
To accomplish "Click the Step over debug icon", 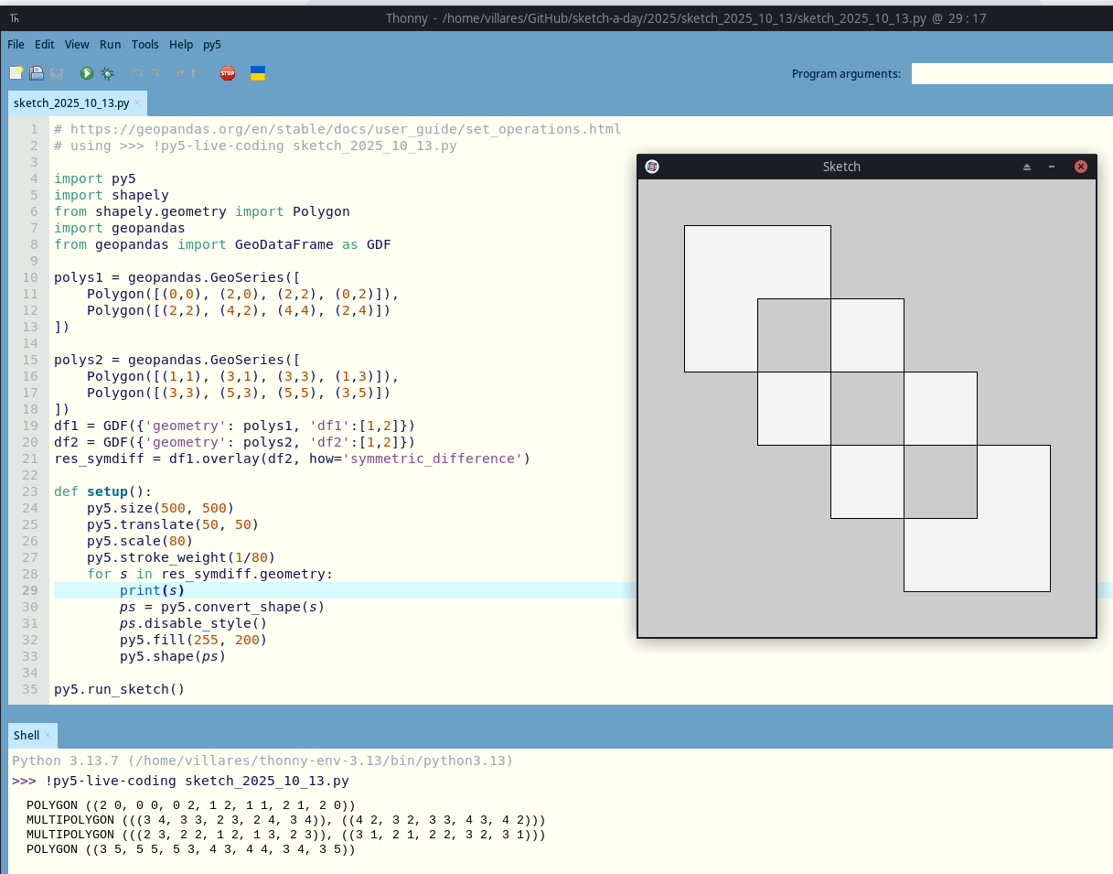I will [137, 73].
